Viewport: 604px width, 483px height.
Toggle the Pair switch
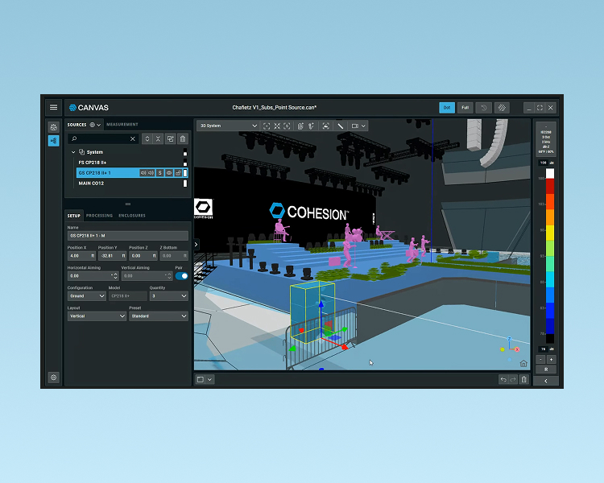[x=181, y=276]
